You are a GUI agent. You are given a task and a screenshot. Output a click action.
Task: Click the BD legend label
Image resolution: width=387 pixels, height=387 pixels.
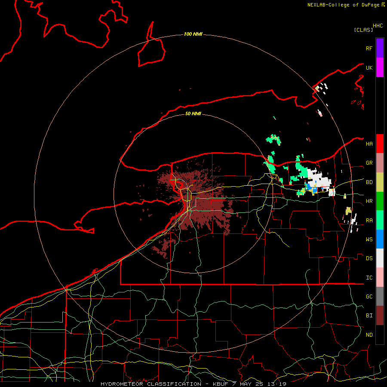tap(369, 182)
